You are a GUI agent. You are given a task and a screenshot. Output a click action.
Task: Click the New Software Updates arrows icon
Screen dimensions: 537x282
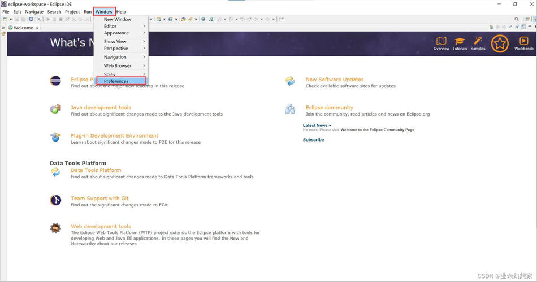click(x=290, y=81)
